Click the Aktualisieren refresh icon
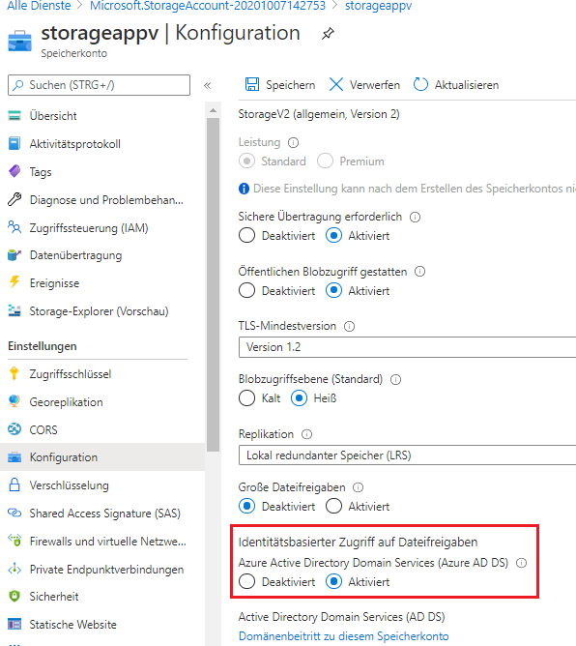Viewport: 576px width, 646px height. 420,84
